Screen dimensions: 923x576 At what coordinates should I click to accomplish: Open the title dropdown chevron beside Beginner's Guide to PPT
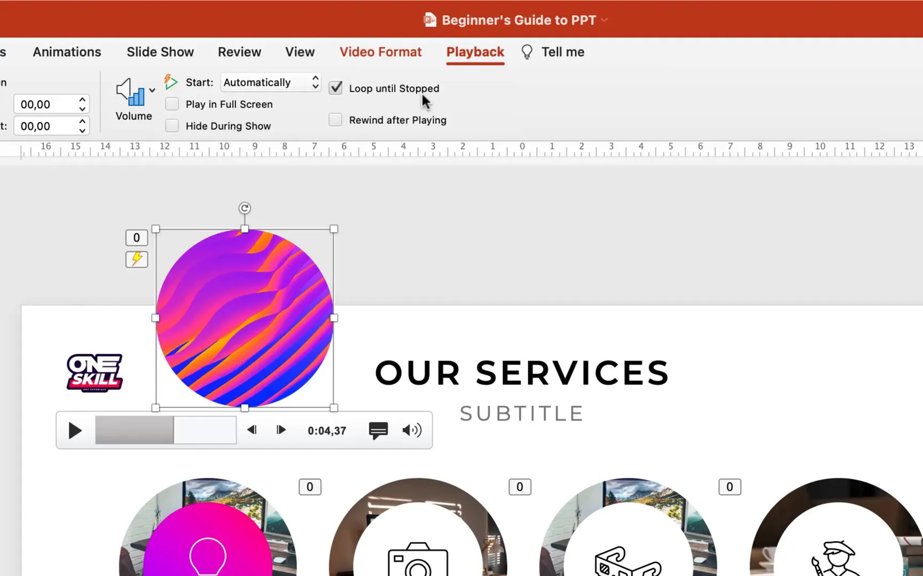coord(605,20)
